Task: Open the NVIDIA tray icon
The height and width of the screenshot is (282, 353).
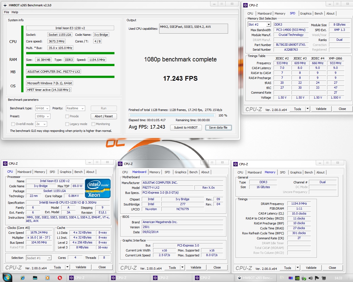Action: pos(297,278)
